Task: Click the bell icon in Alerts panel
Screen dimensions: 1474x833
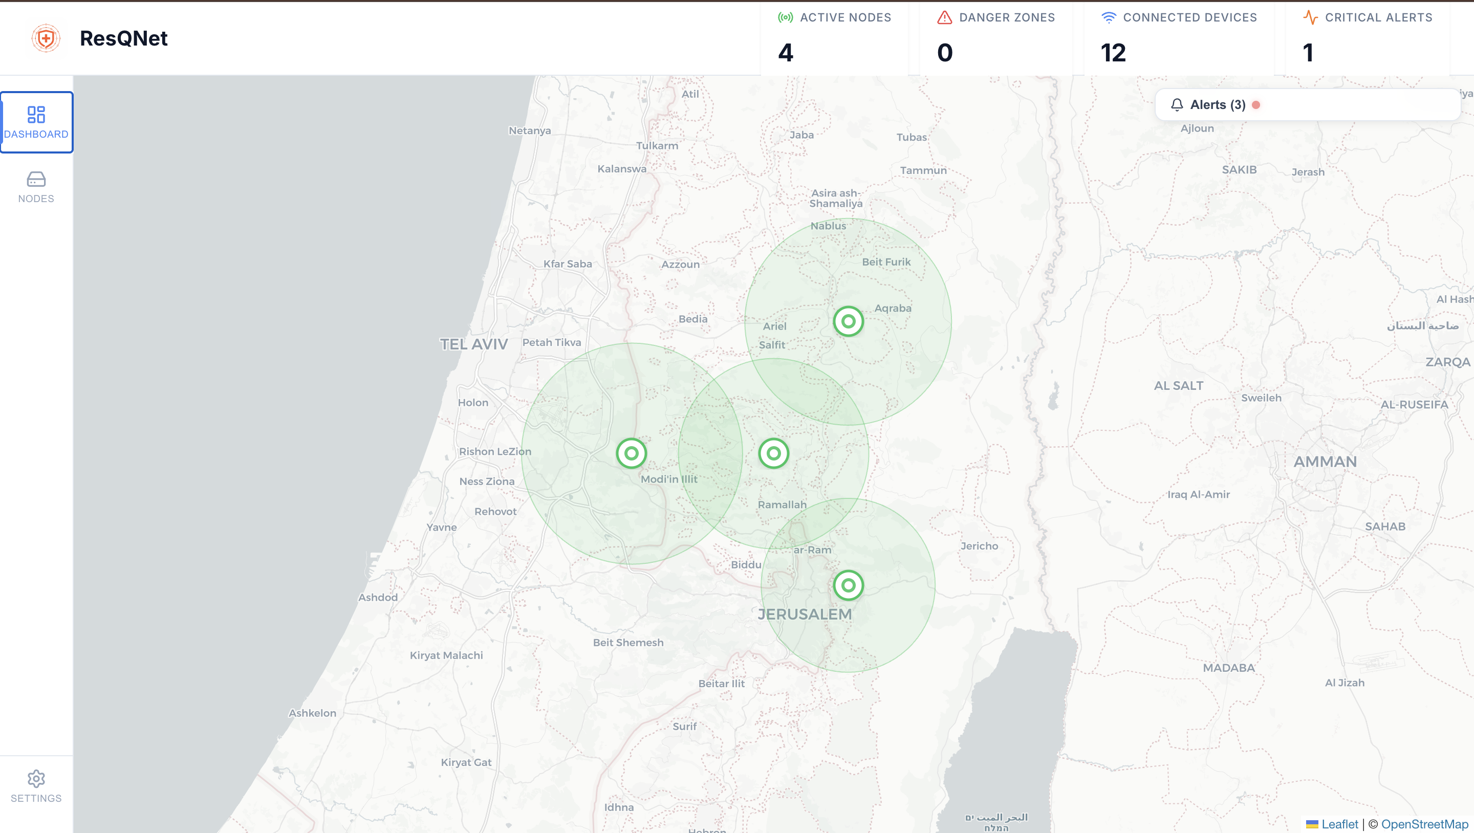Action: [x=1177, y=105]
